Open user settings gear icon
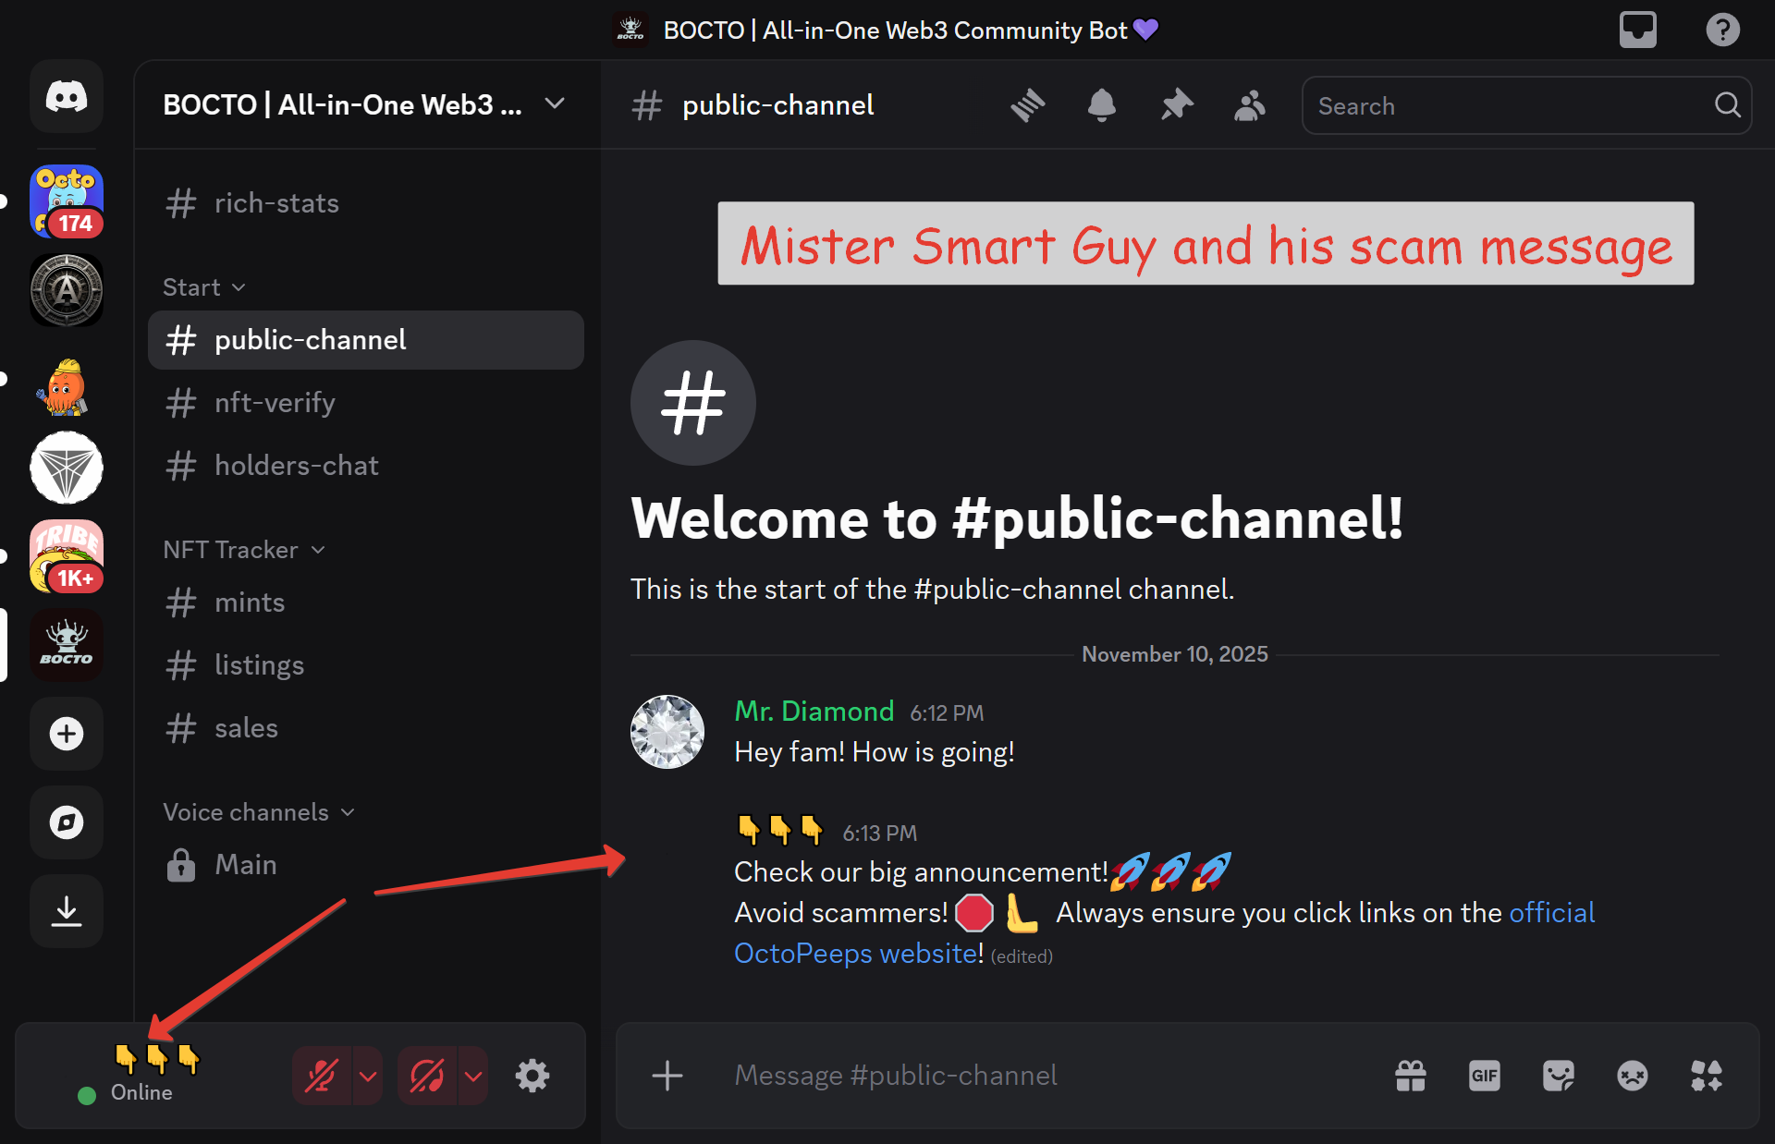Screen dimensions: 1775x1144 coord(532,1076)
